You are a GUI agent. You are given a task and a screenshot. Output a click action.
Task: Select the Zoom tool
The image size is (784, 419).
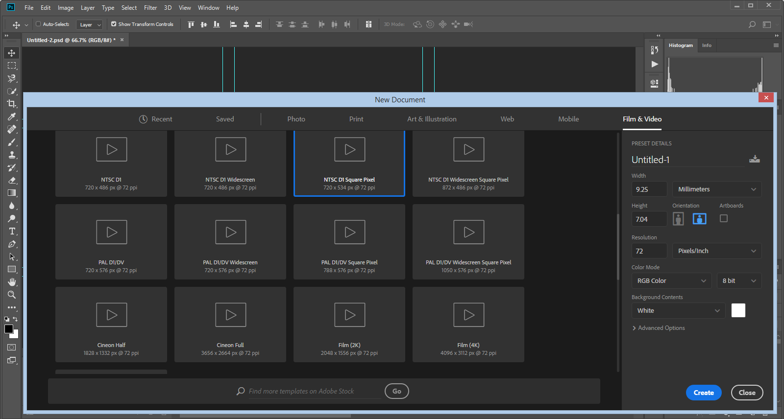click(11, 295)
